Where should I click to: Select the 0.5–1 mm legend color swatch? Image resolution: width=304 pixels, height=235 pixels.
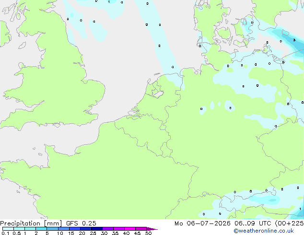click(x=19, y=229)
